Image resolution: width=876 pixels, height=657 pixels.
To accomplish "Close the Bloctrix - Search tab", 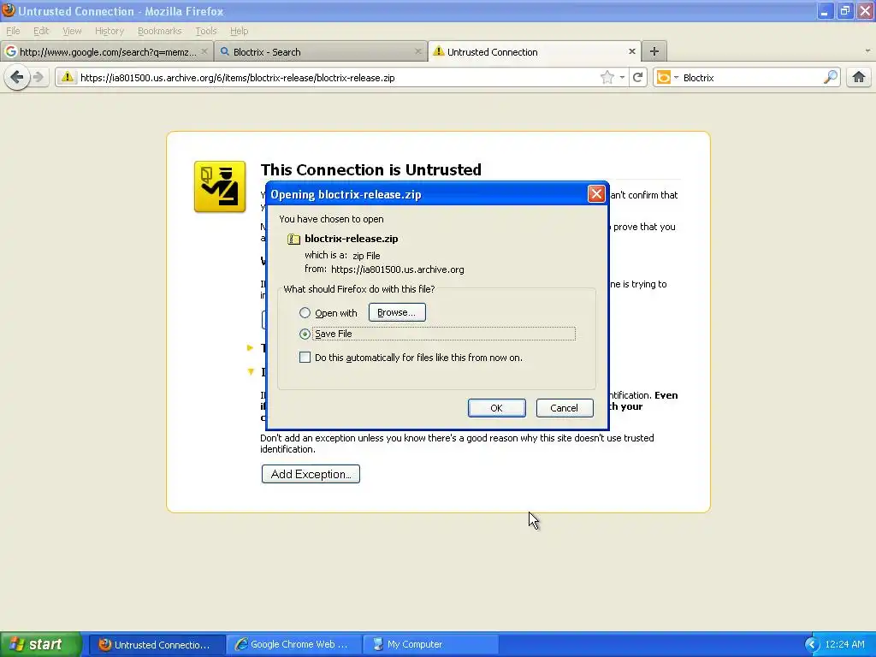I will [417, 51].
